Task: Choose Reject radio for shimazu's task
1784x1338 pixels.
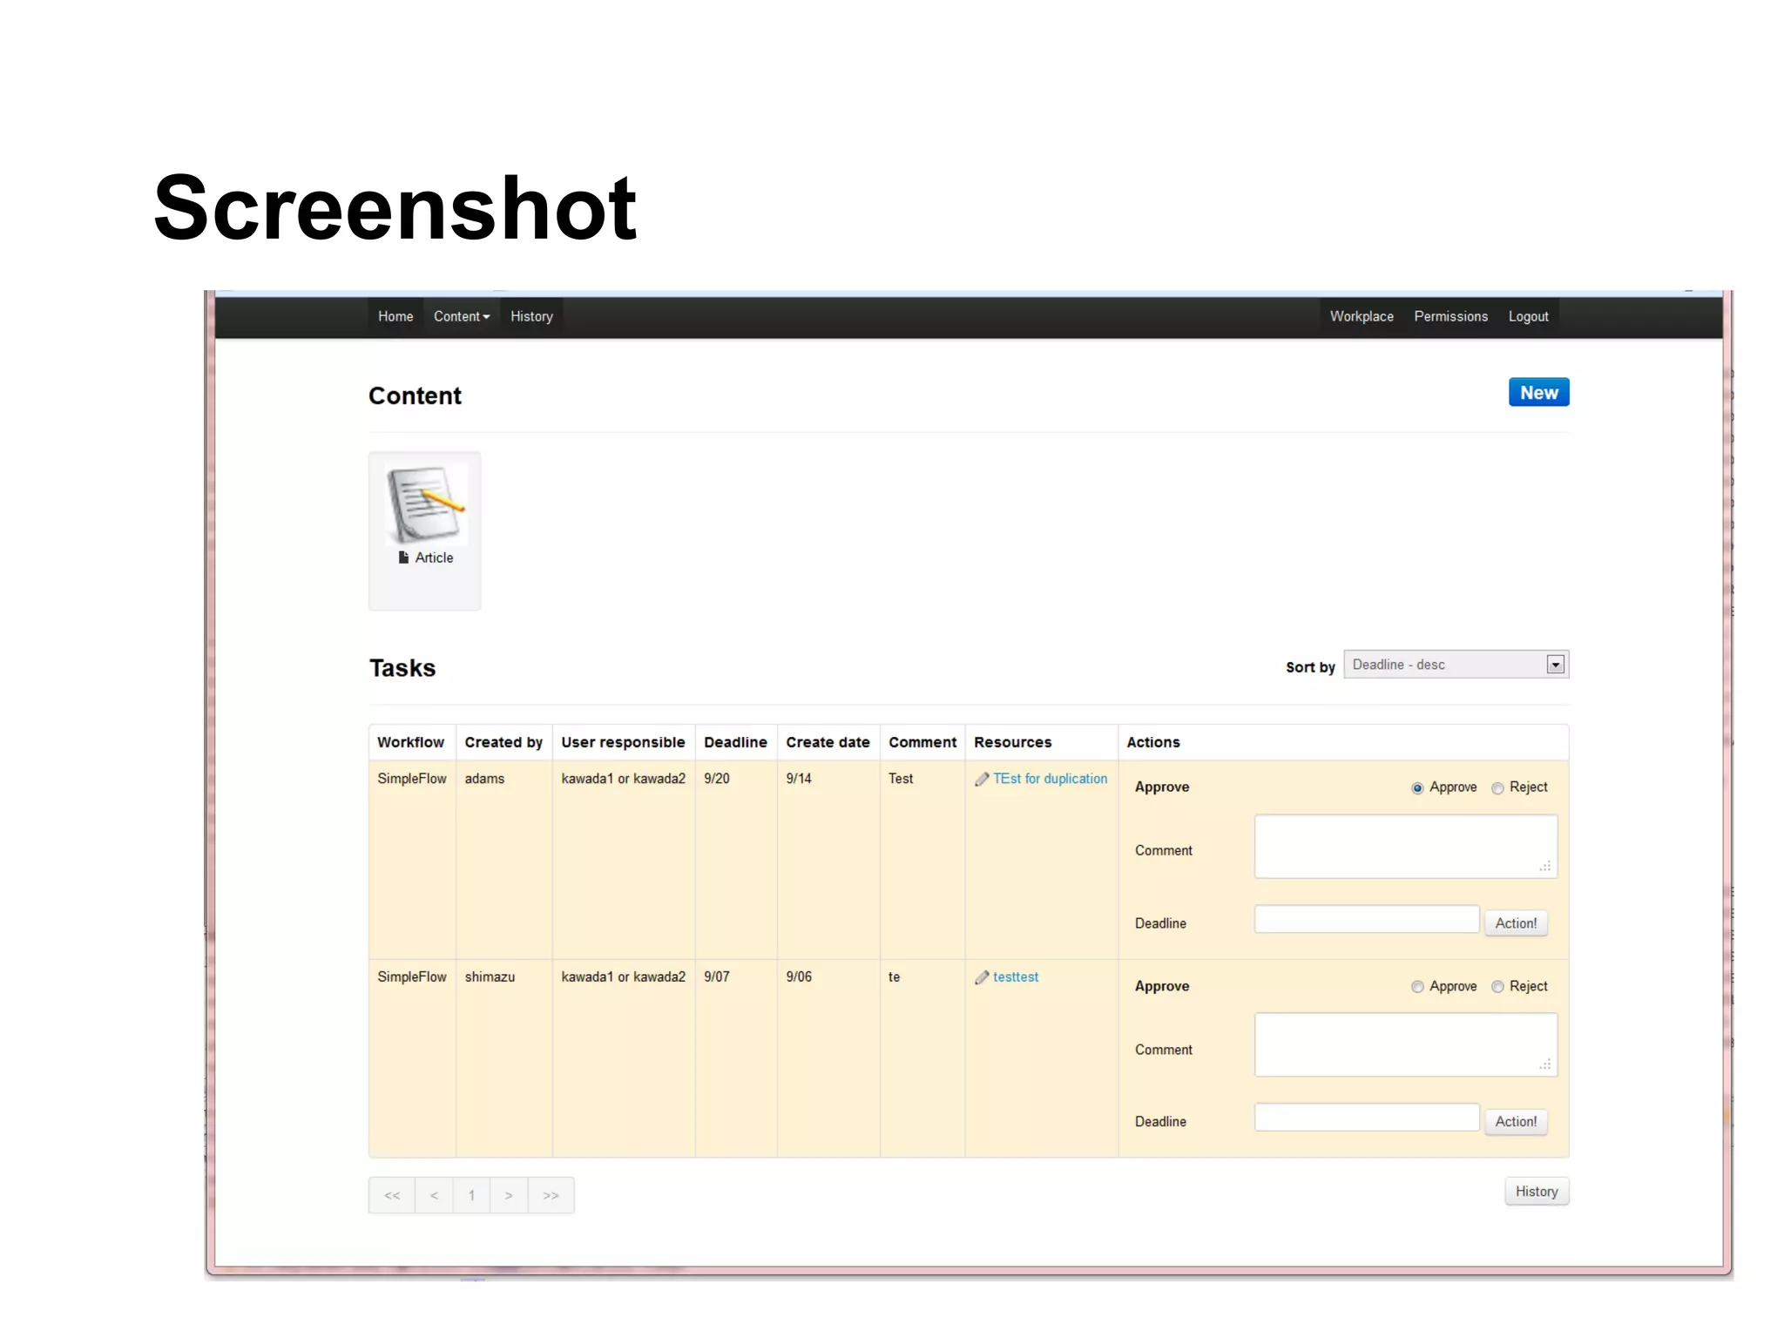Action: (1497, 987)
